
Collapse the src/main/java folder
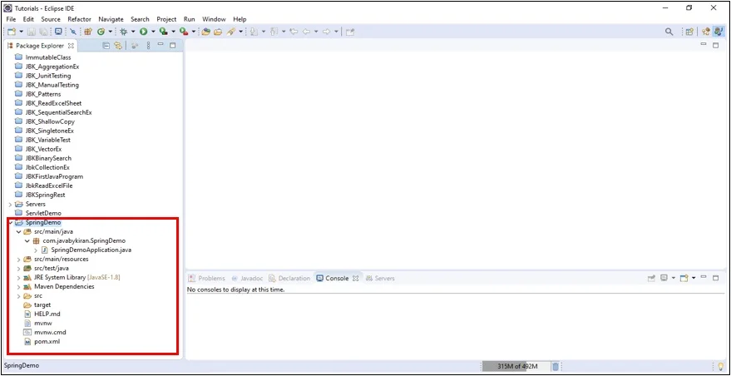[18, 231]
